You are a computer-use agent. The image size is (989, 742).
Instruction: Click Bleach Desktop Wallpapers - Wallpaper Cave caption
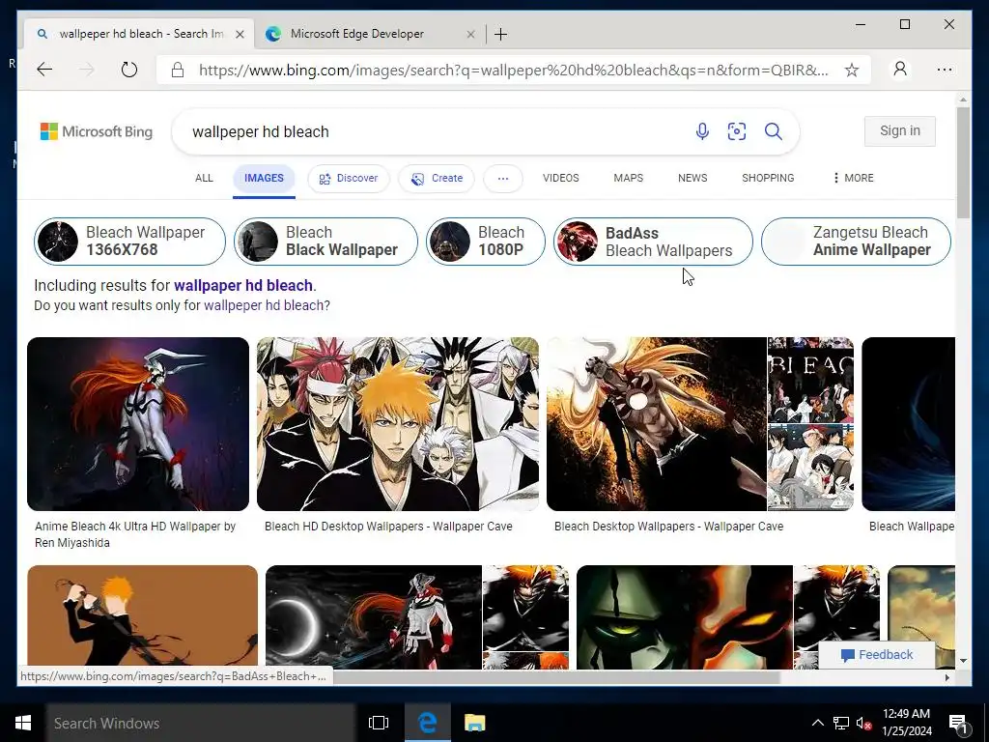(x=668, y=527)
